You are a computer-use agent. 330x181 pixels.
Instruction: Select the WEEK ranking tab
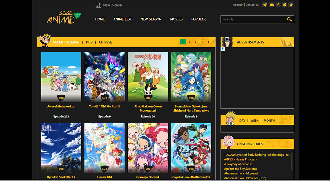[x=254, y=121]
